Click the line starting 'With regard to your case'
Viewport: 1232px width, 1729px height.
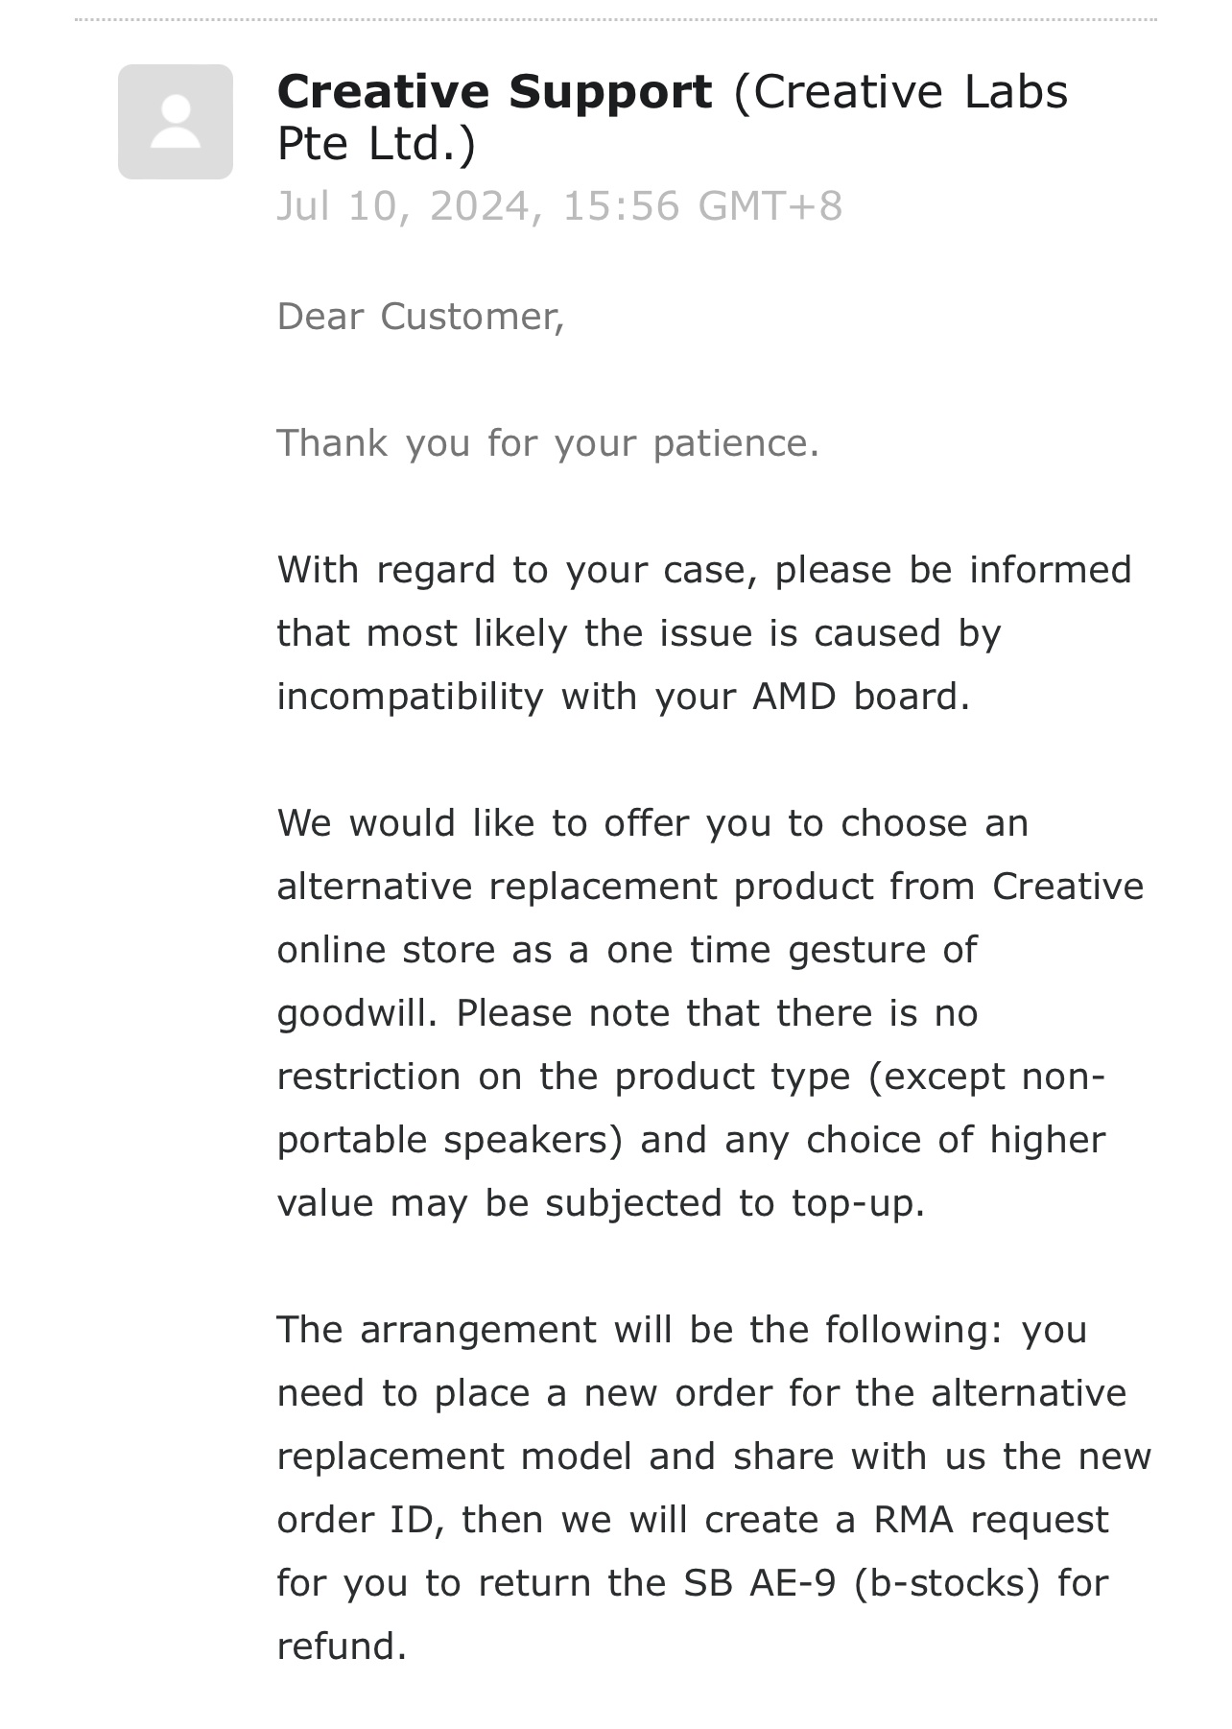(x=704, y=570)
